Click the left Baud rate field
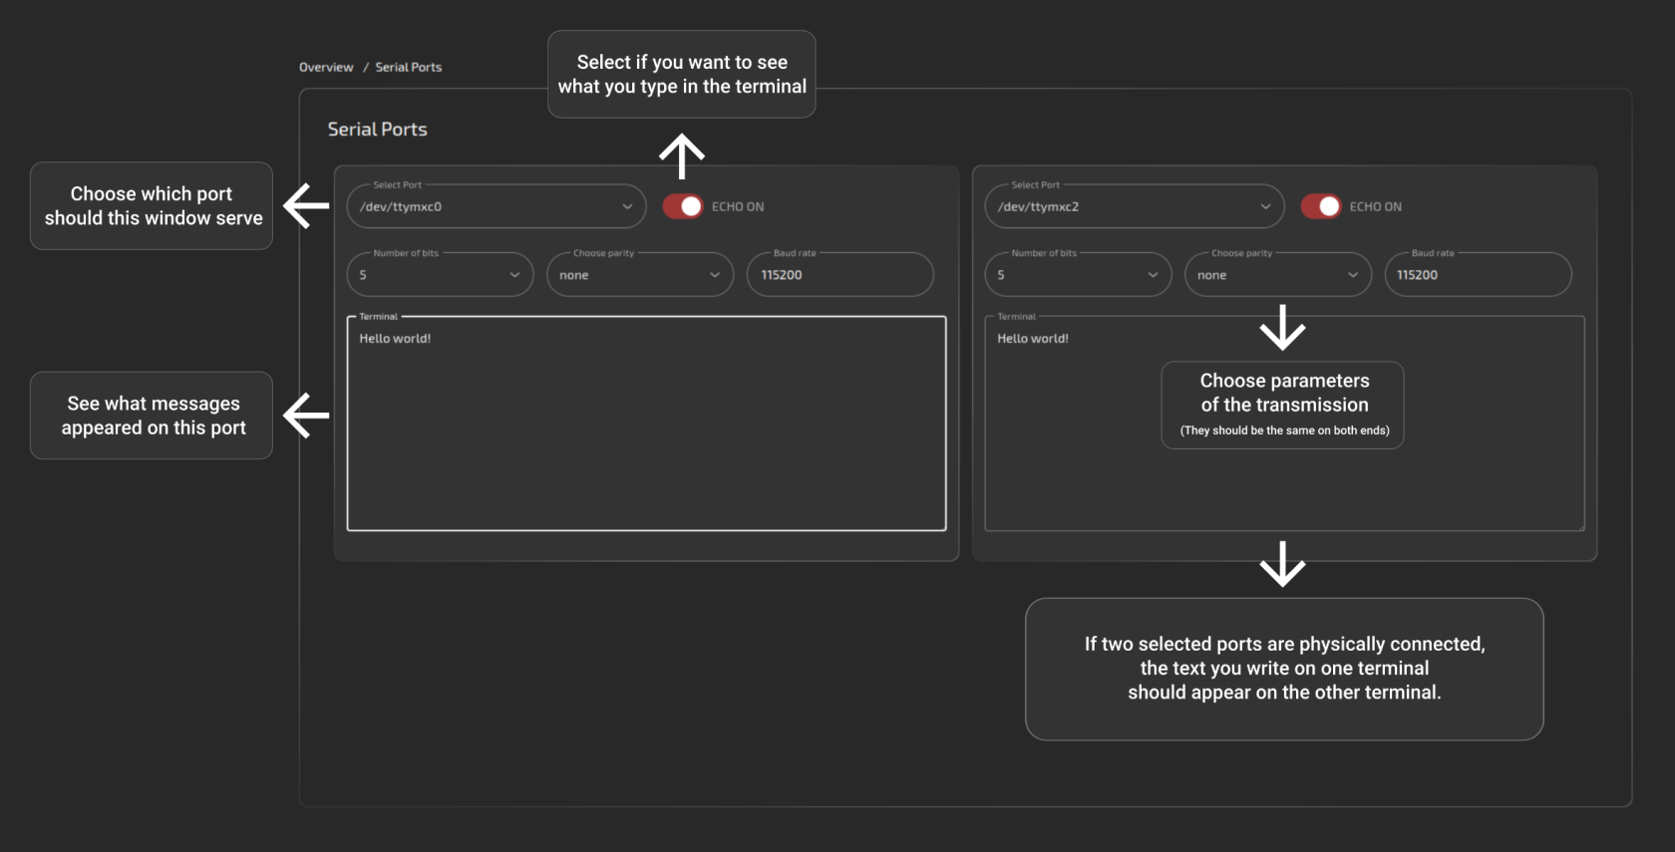This screenshot has width=1675, height=852. click(839, 275)
